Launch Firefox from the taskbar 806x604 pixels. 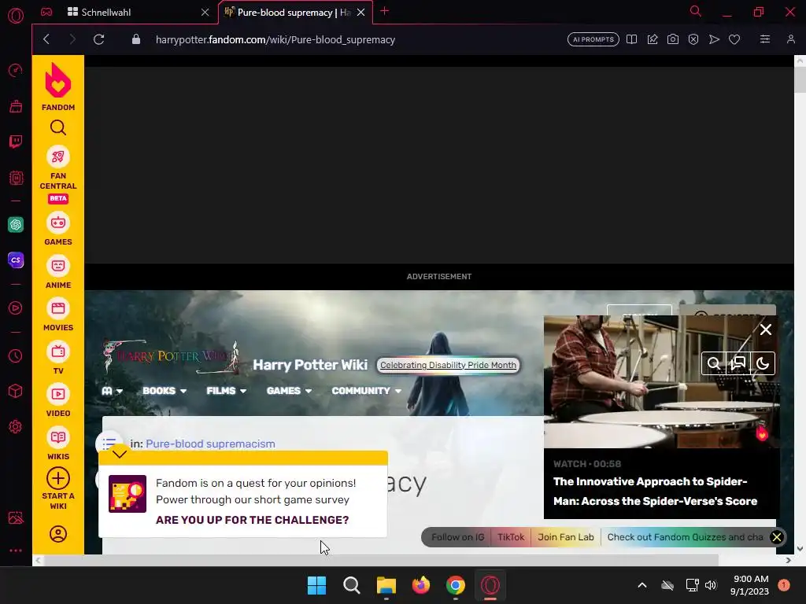421,585
